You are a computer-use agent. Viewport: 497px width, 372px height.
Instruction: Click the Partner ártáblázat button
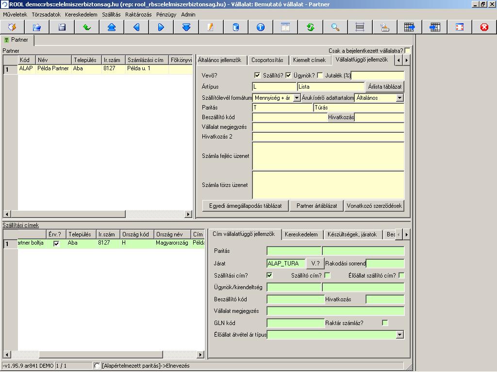[316, 205]
